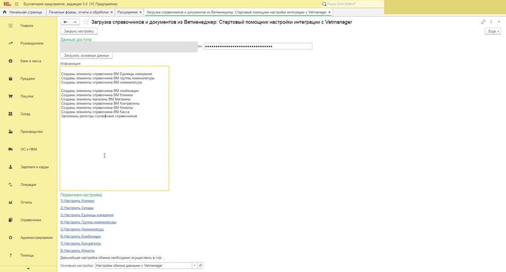Open Производство section factory icon
This screenshot has width=506, height=272.
coord(10,132)
